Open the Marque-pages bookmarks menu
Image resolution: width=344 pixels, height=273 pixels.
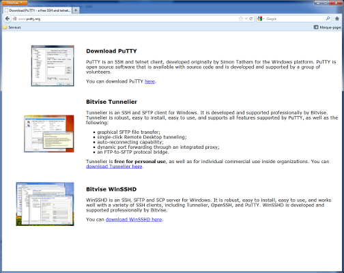[x=328, y=27]
